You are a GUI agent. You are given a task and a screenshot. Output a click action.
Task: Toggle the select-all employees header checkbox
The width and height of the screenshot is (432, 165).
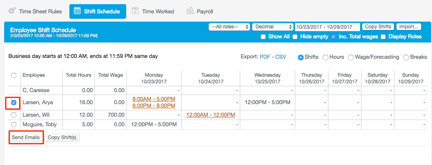point(14,75)
